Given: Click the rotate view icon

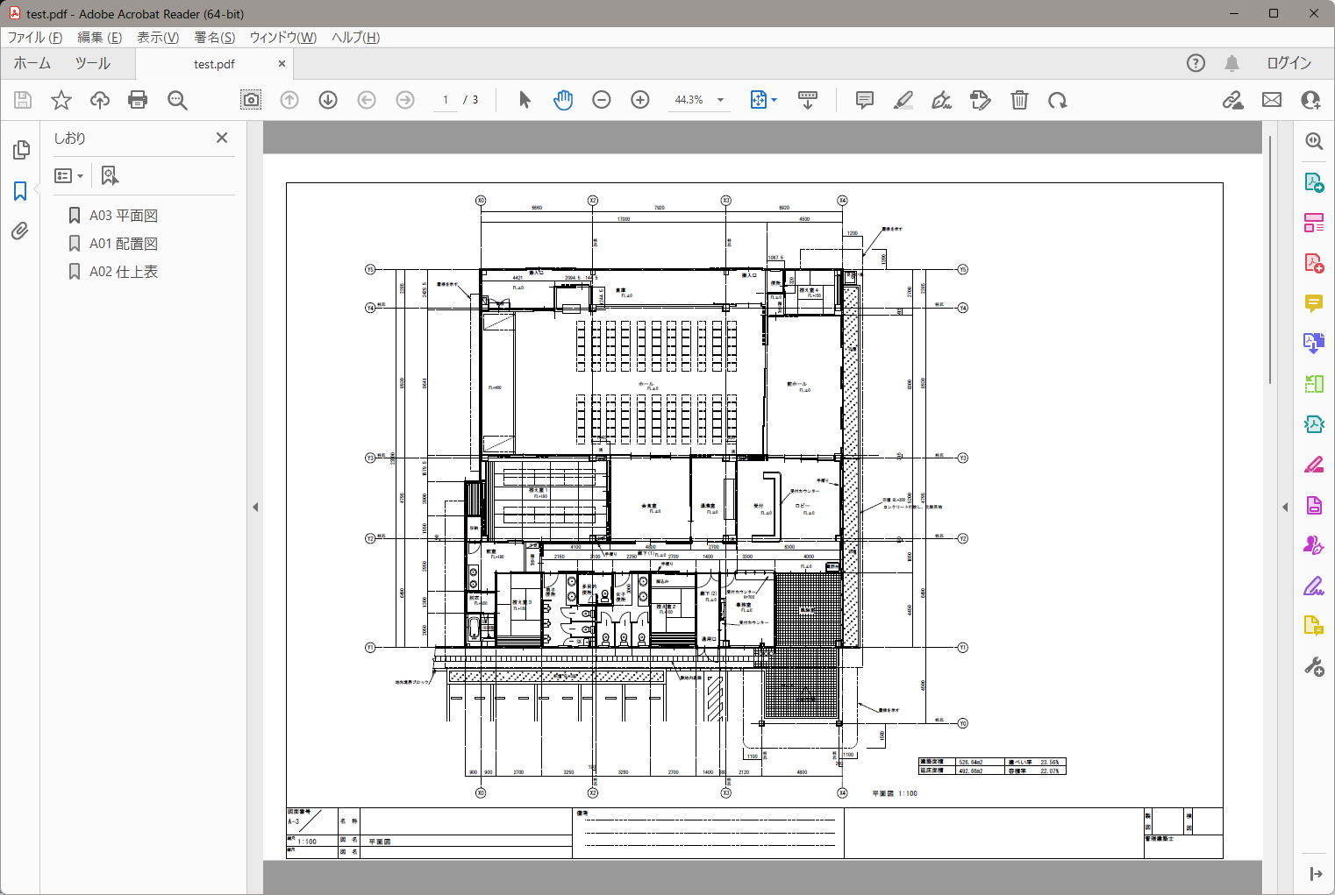Looking at the screenshot, I should [1057, 100].
